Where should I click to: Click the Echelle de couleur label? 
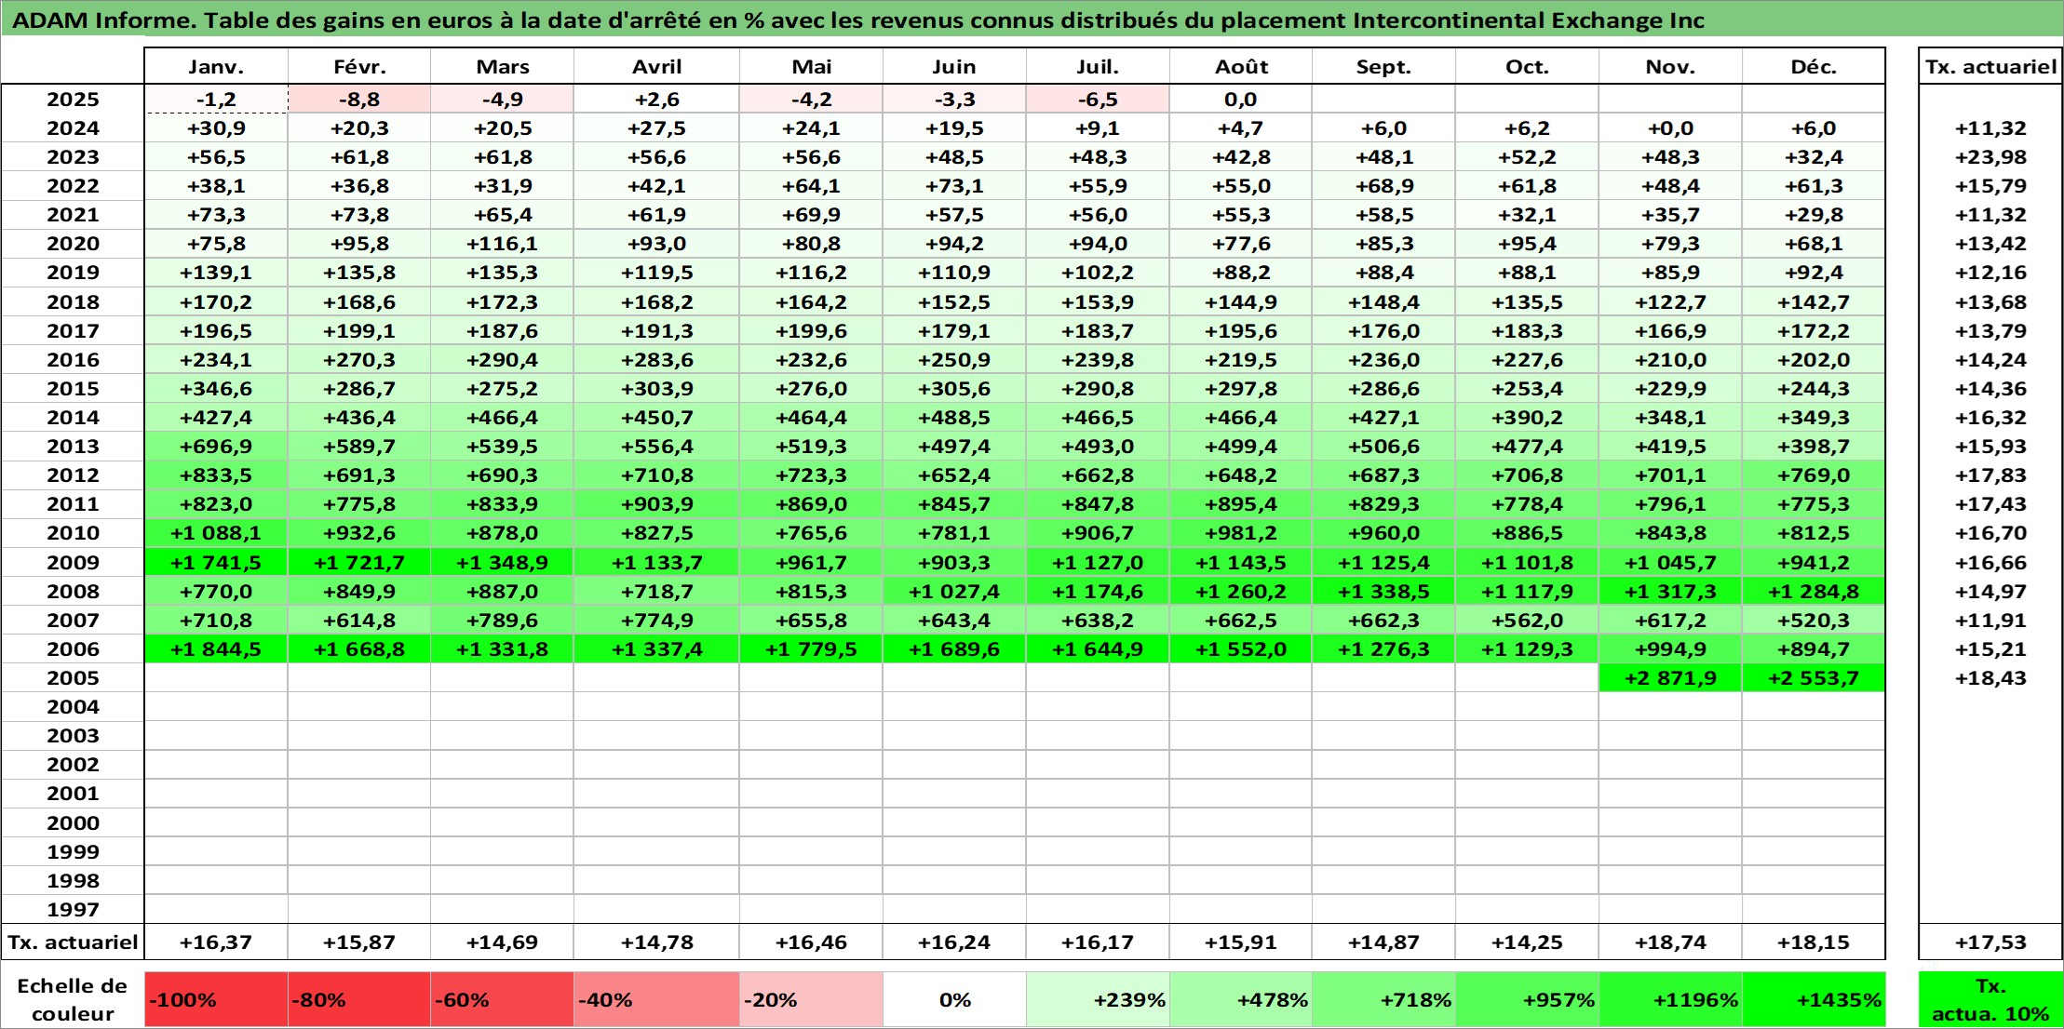pos(73,1000)
